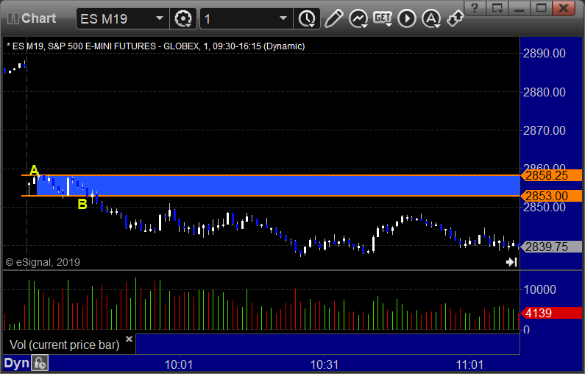585x374 pixels.
Task: Minimize the chart window
Action: point(519,8)
